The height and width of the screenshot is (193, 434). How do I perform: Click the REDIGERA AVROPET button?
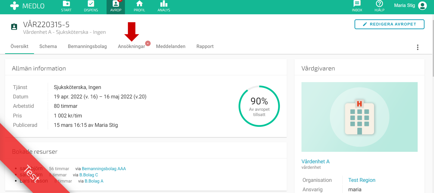389,24
